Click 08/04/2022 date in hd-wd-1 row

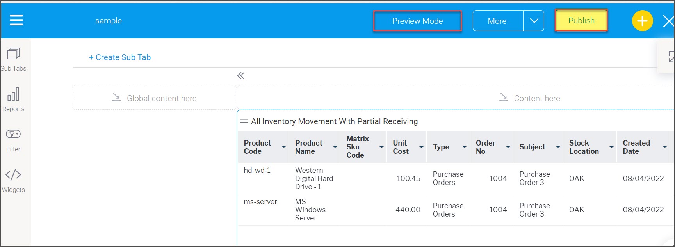coord(643,178)
